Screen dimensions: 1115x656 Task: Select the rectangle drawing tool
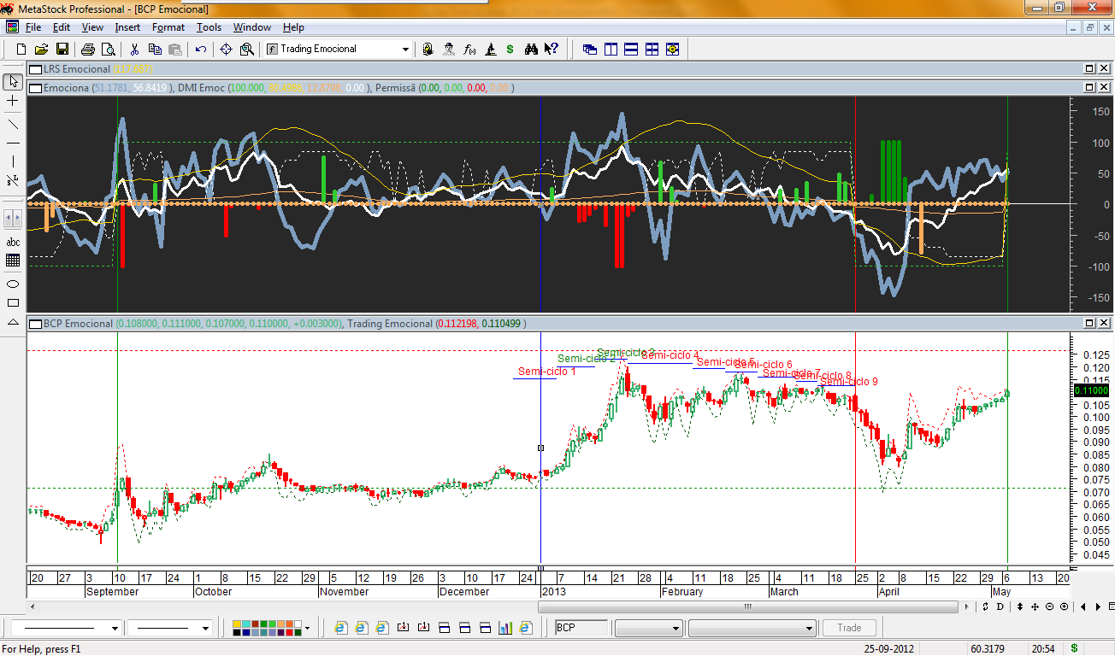[x=13, y=302]
